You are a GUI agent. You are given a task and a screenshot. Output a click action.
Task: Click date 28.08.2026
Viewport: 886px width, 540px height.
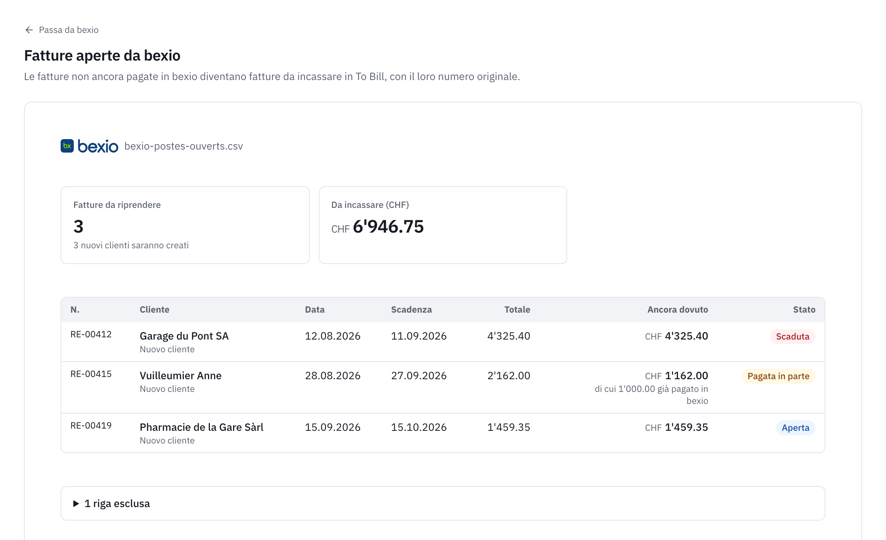coord(333,375)
